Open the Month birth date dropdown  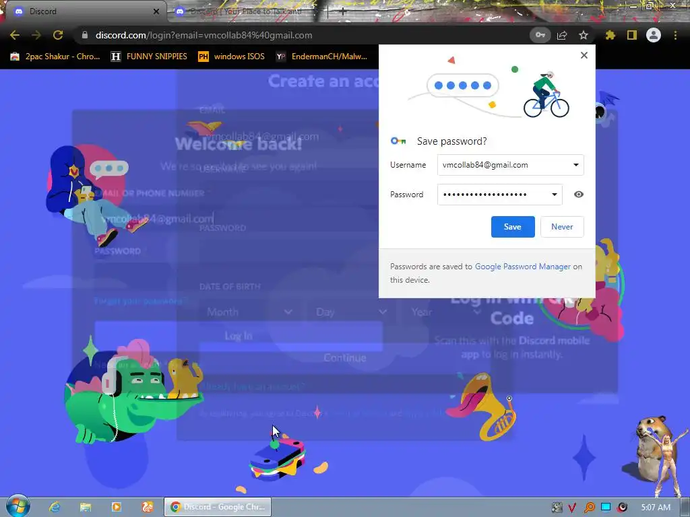point(249,312)
